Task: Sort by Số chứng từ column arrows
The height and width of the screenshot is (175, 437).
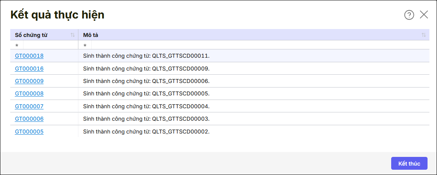Action: click(x=72, y=35)
